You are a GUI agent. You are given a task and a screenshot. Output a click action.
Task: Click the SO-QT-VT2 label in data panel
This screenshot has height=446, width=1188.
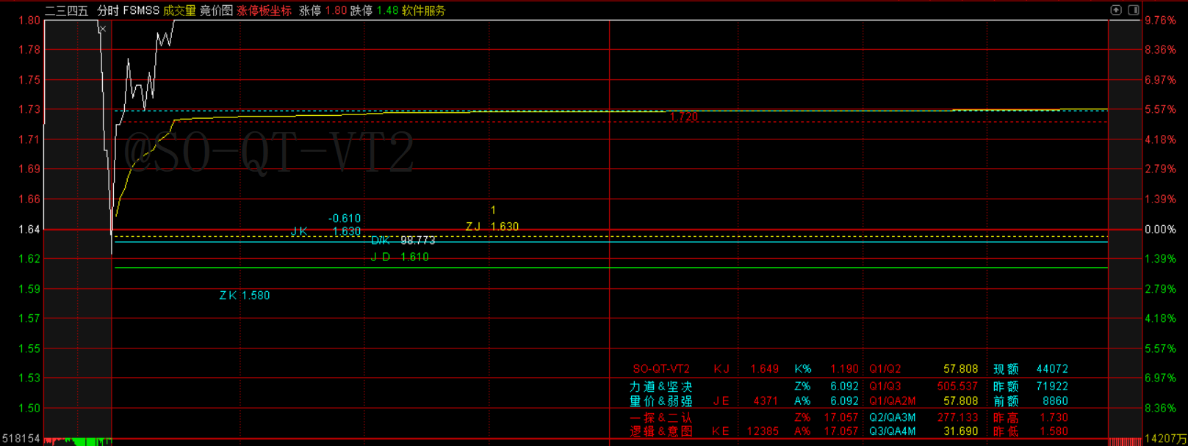click(x=661, y=369)
